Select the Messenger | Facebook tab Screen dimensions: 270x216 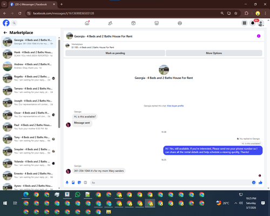(32, 4)
